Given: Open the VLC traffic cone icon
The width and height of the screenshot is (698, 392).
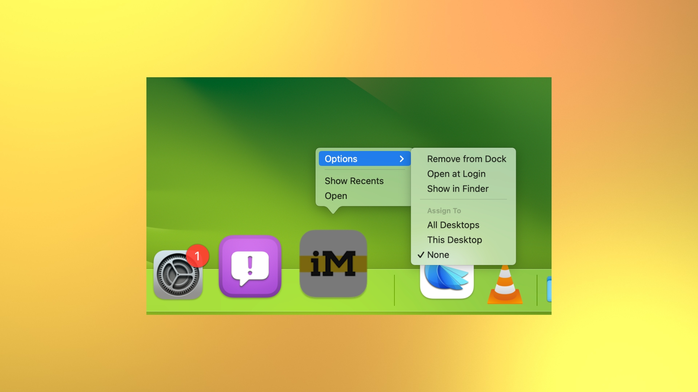Looking at the screenshot, I should [505, 285].
